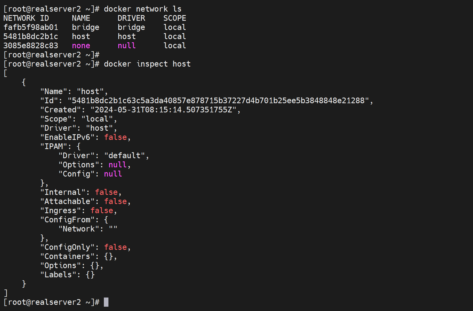The width and height of the screenshot is (473, 311).
Task: Click the null value after "Config"
Action: click(x=113, y=174)
